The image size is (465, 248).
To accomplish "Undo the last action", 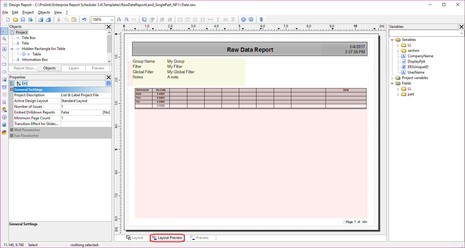I will 84,20.
